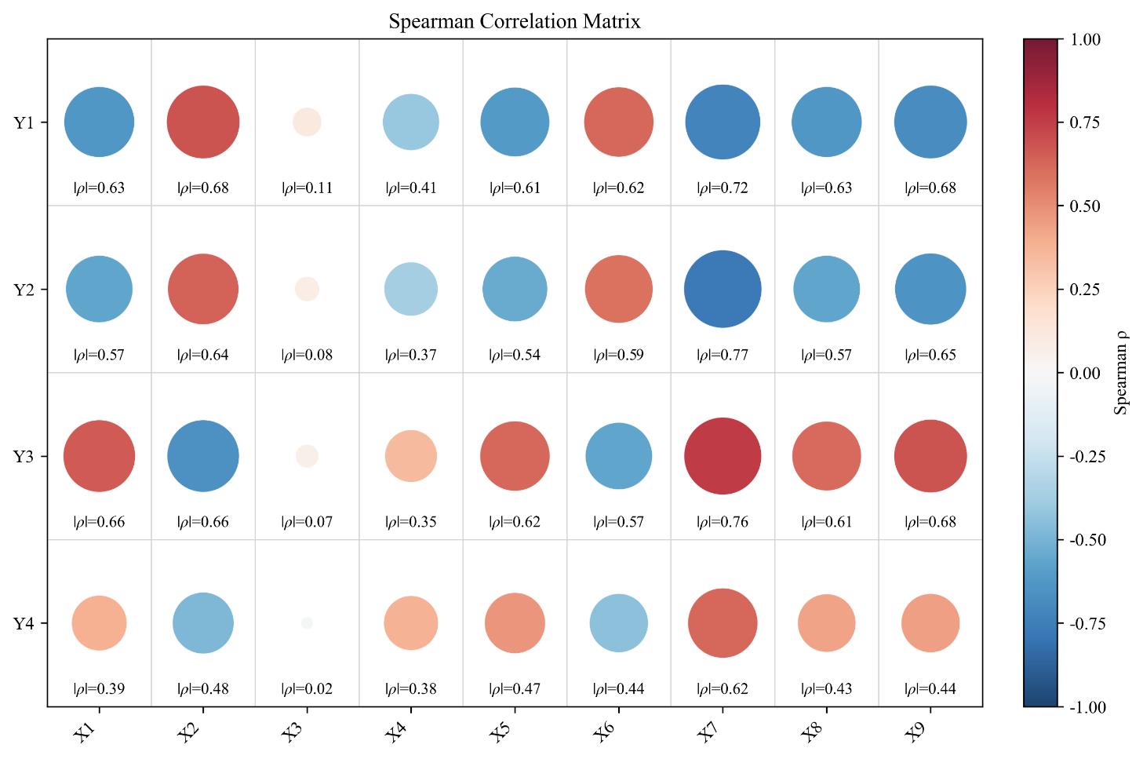The width and height of the screenshot is (1143, 759).
Task: Click the |ρ|=0.02 value label
Action: click(x=307, y=689)
